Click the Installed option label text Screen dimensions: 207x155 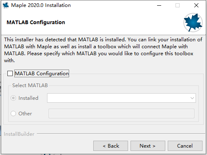pyautogui.click(x=28, y=98)
